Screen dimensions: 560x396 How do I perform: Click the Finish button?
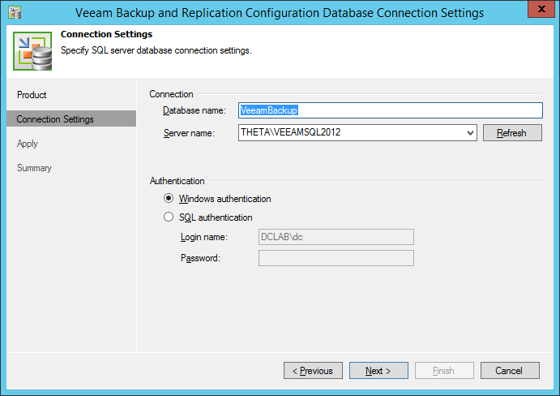click(444, 371)
